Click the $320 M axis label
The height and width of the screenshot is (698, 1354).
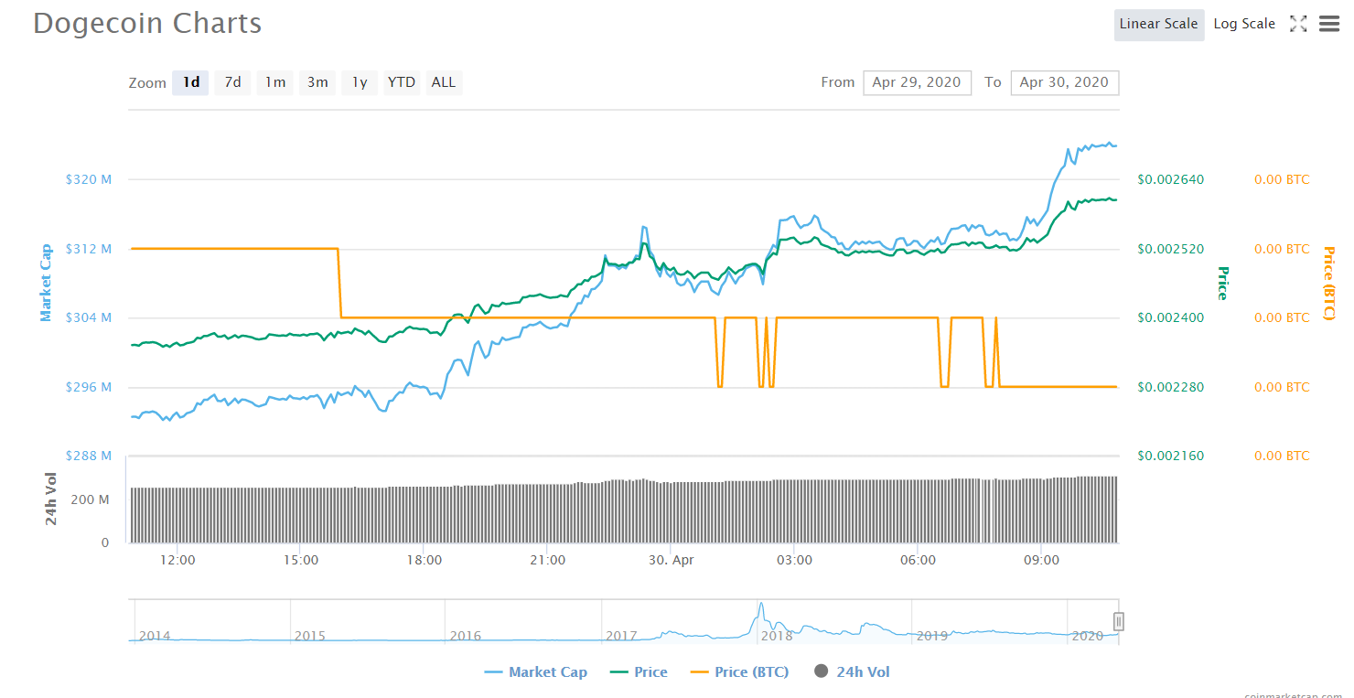click(x=89, y=179)
